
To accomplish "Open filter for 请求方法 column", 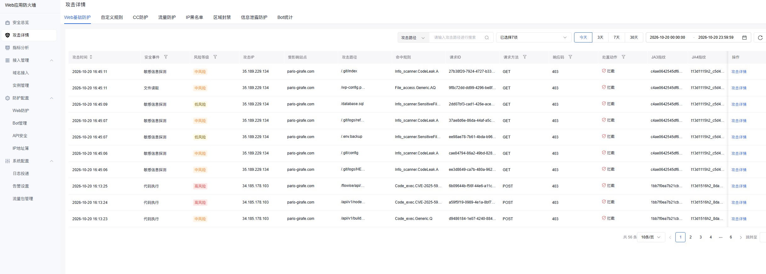I will [525, 57].
